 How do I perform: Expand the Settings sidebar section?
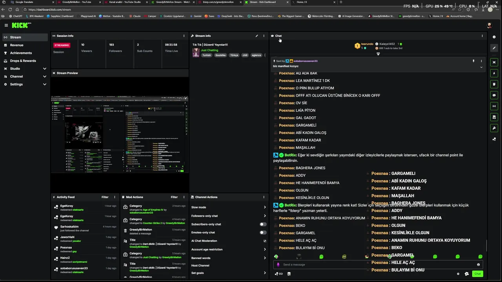(44, 84)
